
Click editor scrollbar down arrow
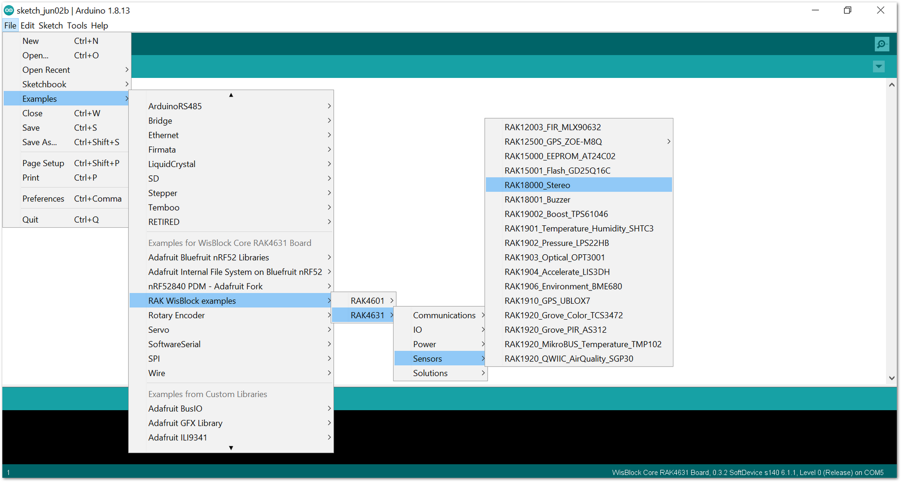tap(892, 378)
